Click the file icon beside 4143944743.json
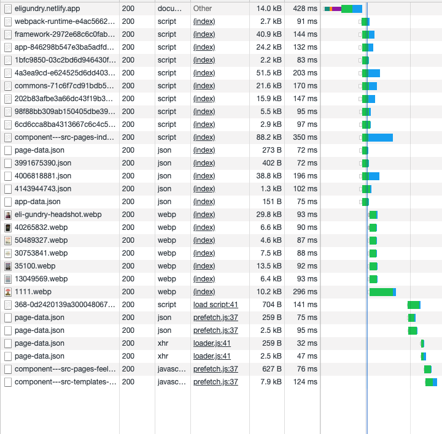This screenshot has width=442, height=434. point(8,189)
